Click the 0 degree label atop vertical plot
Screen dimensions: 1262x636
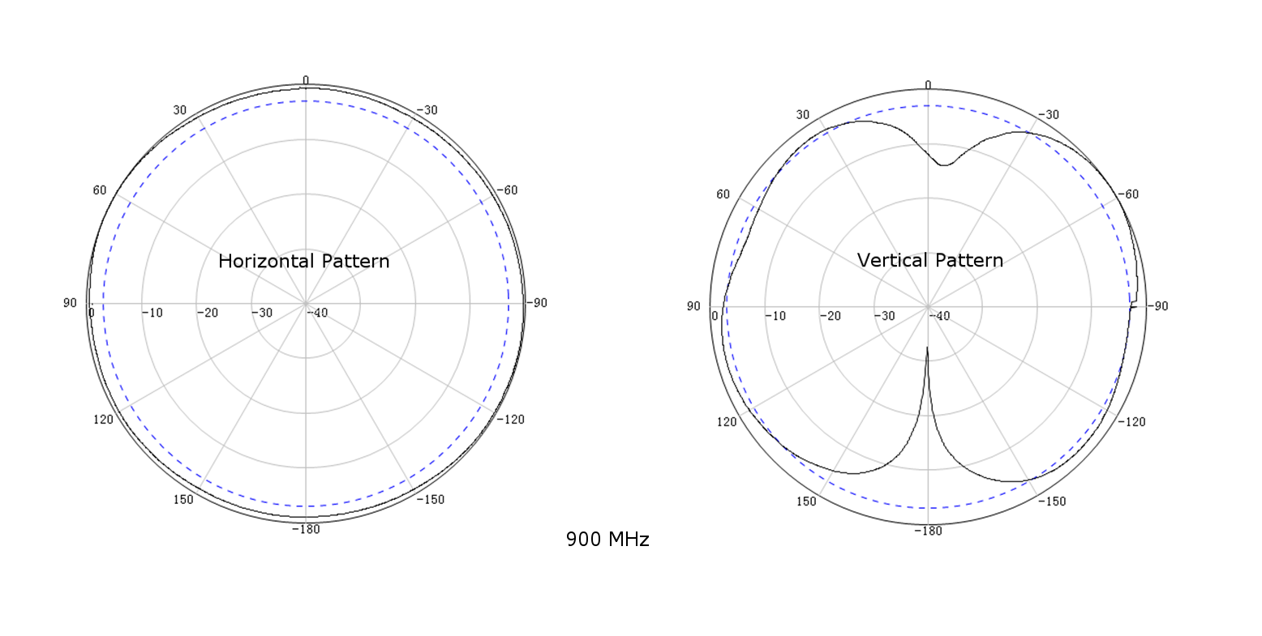929,85
